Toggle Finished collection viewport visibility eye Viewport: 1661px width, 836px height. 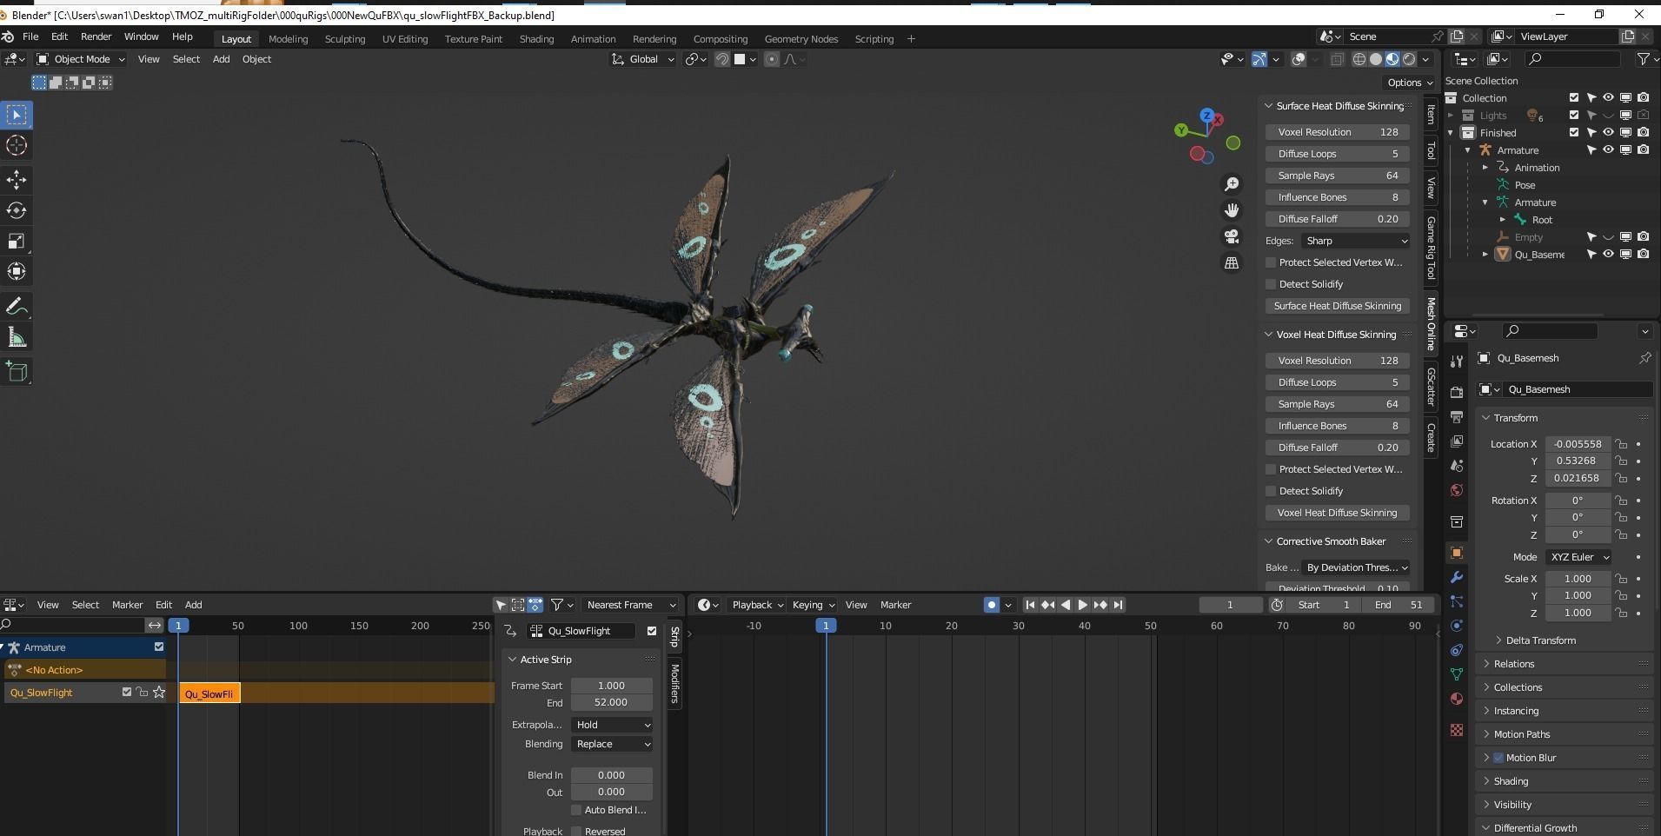(x=1608, y=133)
